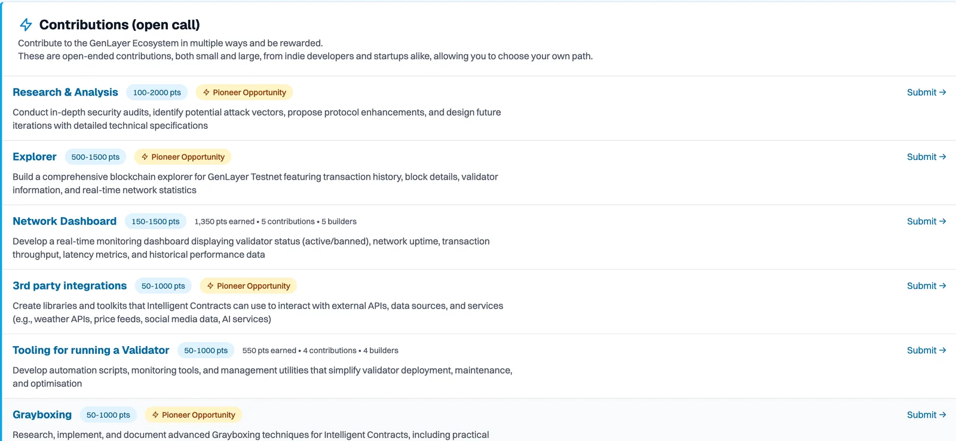Click lightning icon in Explorer Pioneer Opportunity badge

(145, 157)
